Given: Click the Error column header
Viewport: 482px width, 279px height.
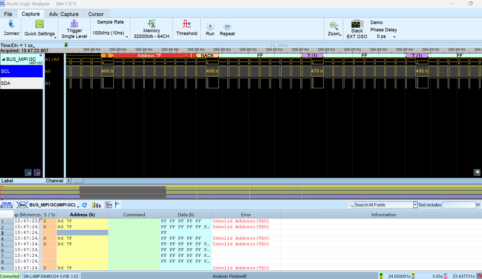Looking at the screenshot, I should pos(246,215).
